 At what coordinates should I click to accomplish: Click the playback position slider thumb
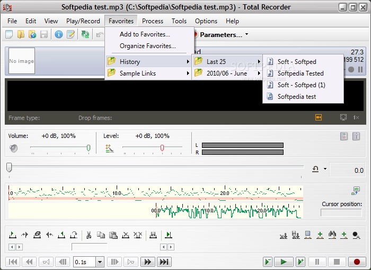point(9,167)
